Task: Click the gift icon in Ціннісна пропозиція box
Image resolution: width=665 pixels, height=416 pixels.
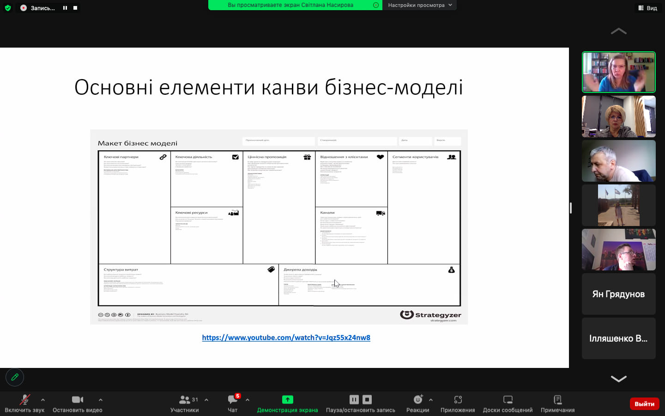Action: (307, 157)
